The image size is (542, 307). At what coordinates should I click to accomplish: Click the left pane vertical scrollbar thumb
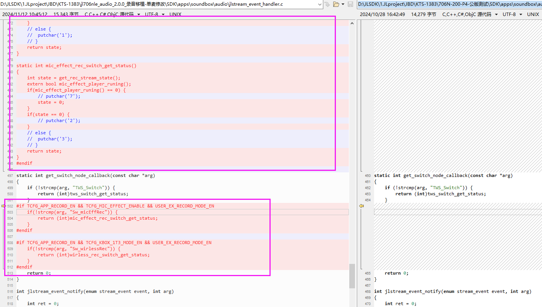tap(352, 276)
